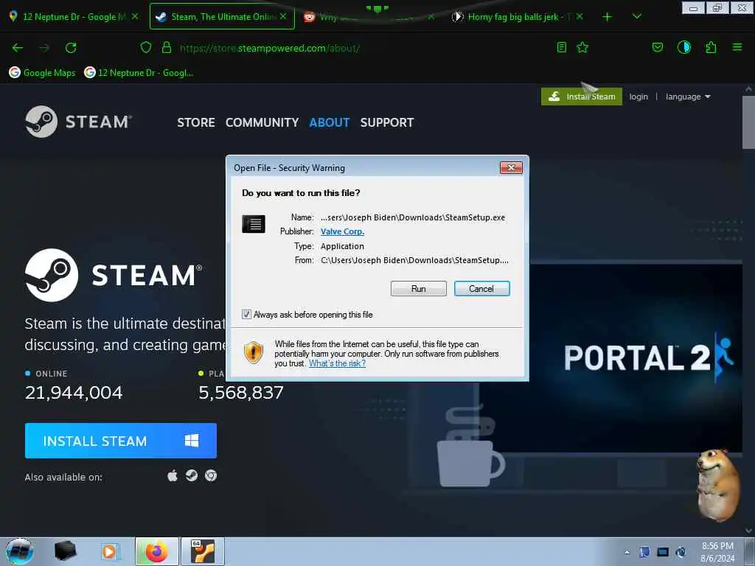Click the Steam logo in page header
The height and width of the screenshot is (566, 755).
78,122
